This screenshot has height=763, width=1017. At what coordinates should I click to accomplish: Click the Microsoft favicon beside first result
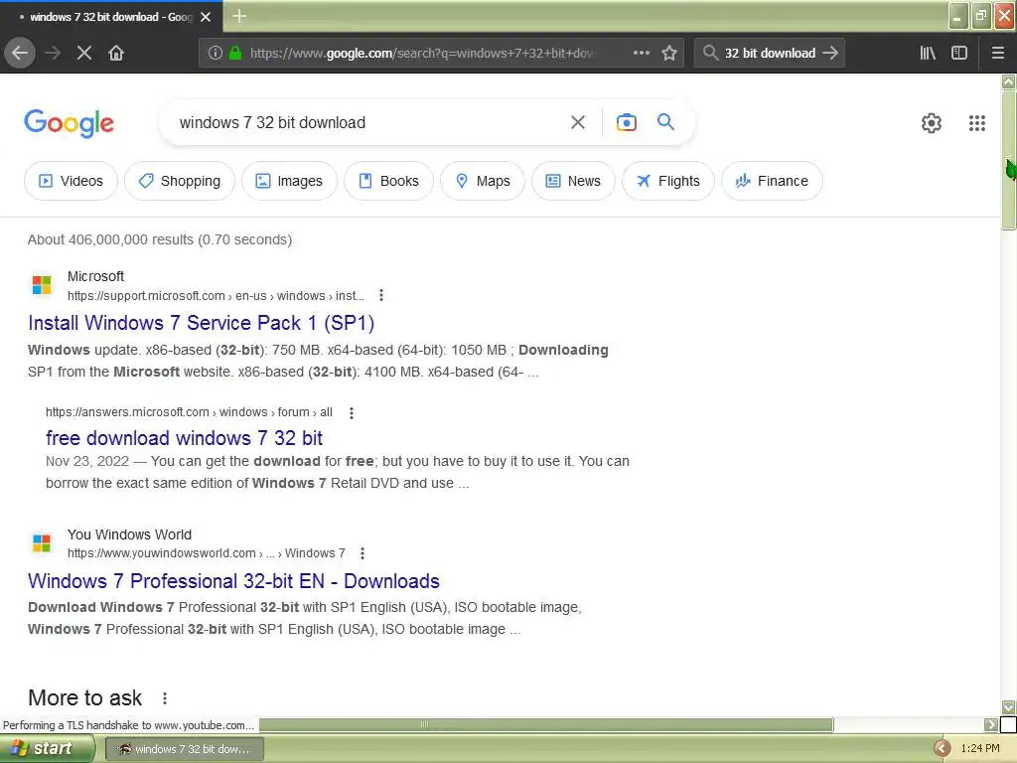tap(42, 284)
